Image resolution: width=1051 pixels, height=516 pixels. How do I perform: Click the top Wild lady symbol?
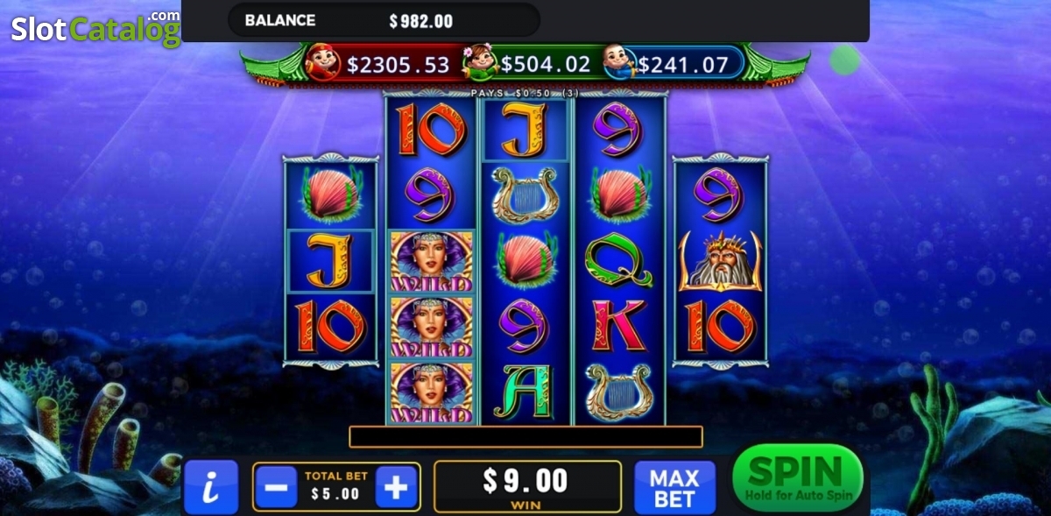coord(431,261)
